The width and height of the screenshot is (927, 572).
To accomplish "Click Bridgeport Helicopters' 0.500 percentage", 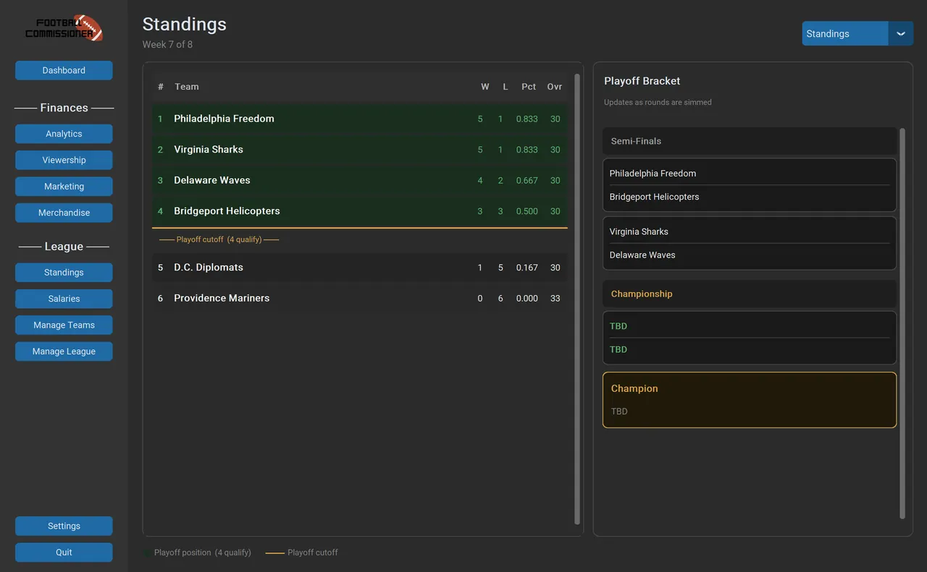I will [527, 211].
